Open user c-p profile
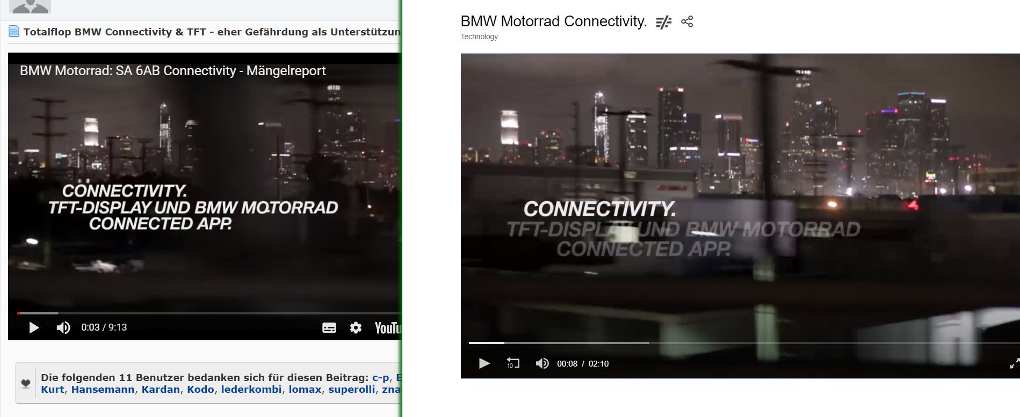Viewport: 1020px width, 417px height. pos(380,377)
